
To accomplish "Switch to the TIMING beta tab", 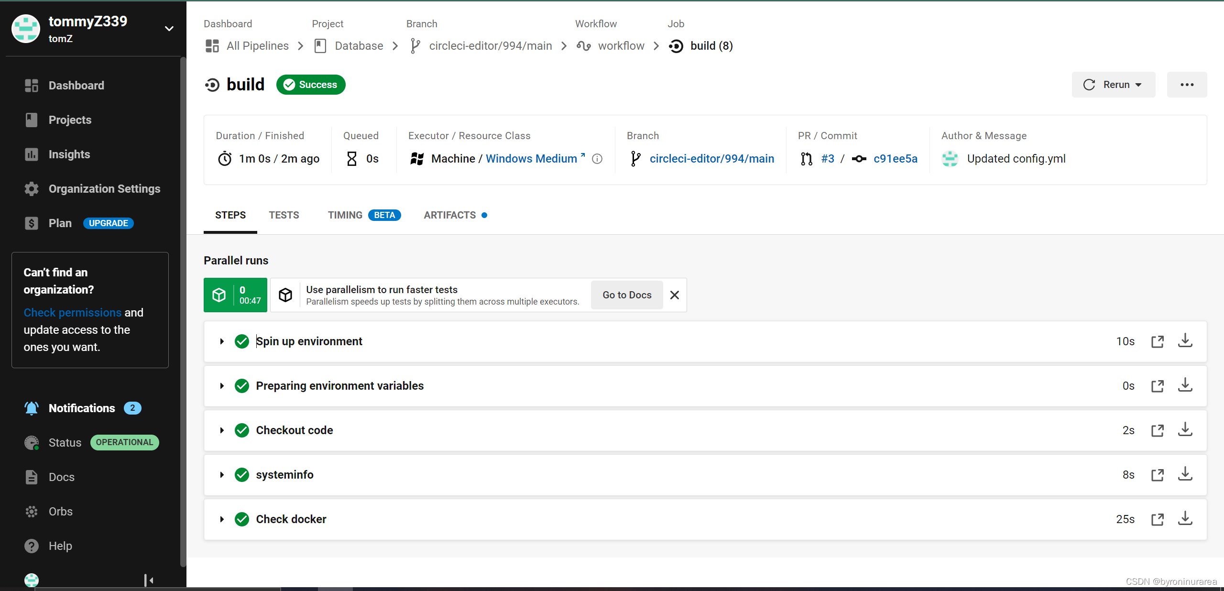I will [x=364, y=215].
